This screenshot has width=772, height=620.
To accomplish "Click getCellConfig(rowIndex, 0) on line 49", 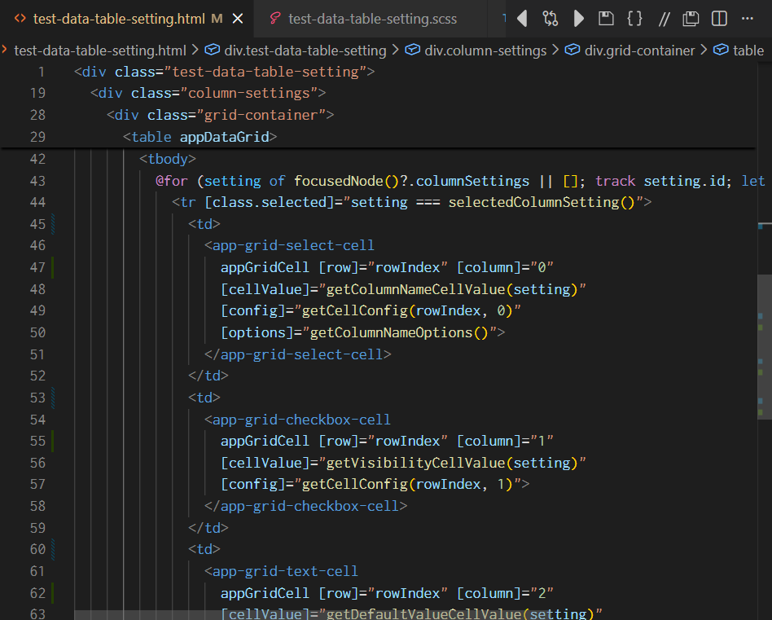I will pos(407,310).
